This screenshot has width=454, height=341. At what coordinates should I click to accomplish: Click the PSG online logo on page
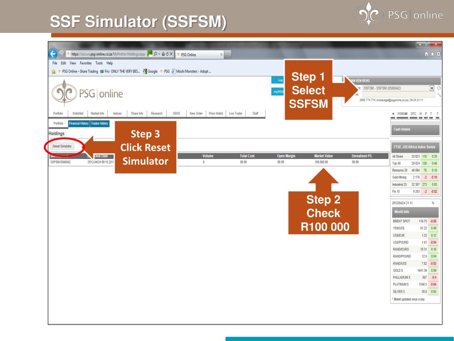pos(87,93)
